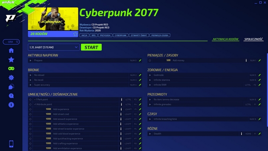Click the CYBERPUNK genre tag
Image resolution: width=268 pixels, height=151 pixels.
point(120,35)
